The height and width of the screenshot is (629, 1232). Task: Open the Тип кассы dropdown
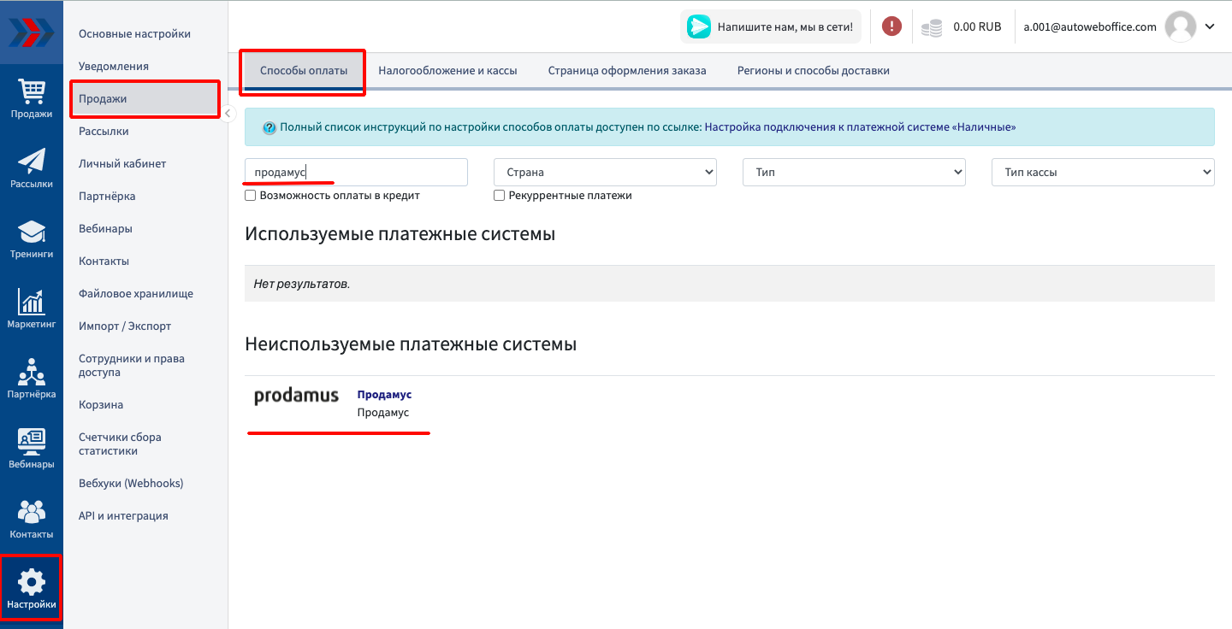[1103, 172]
